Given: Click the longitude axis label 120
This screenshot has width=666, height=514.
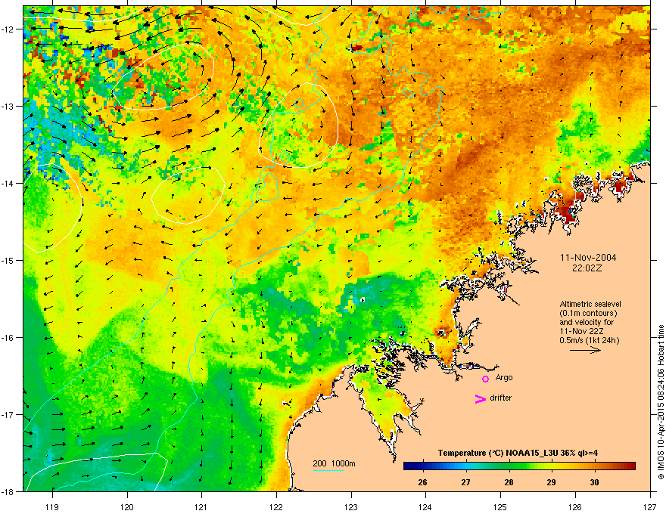Looking at the screenshot, I should click(127, 506).
